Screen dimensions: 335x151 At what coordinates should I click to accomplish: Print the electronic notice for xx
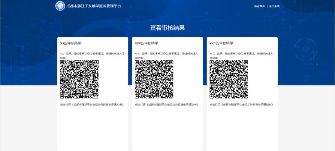92,105
